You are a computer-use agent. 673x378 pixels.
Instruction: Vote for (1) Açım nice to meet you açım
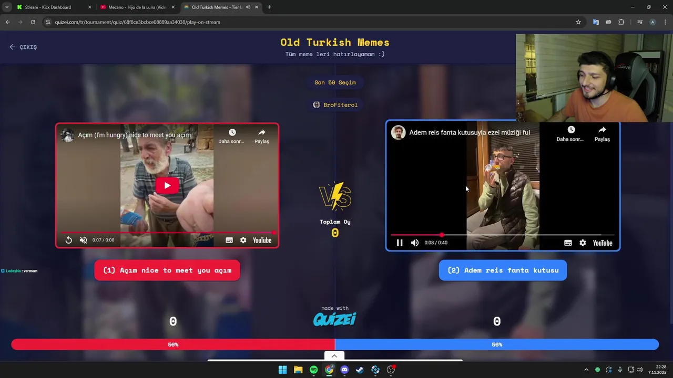167,270
